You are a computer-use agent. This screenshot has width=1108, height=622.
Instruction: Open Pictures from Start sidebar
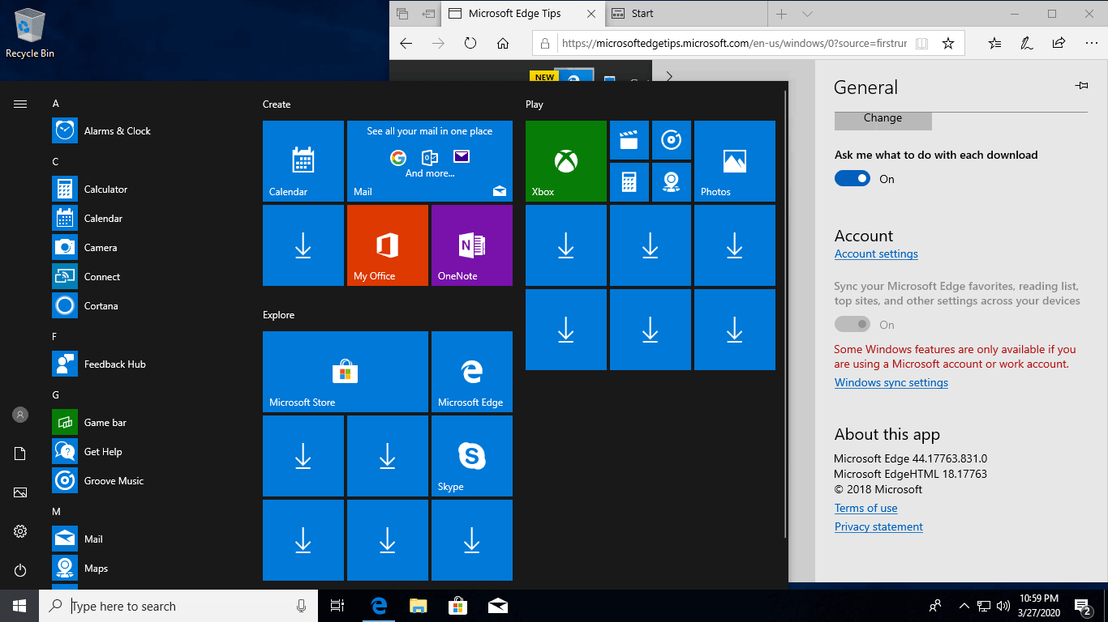tap(20, 492)
